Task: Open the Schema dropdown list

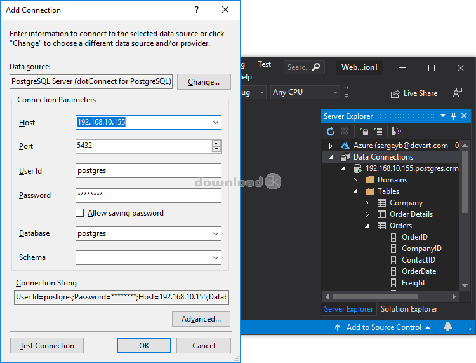Action: click(x=216, y=258)
